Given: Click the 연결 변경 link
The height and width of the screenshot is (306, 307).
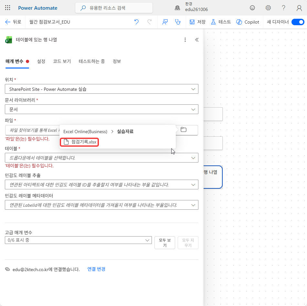Looking at the screenshot, I should pyautogui.click(x=96, y=269).
